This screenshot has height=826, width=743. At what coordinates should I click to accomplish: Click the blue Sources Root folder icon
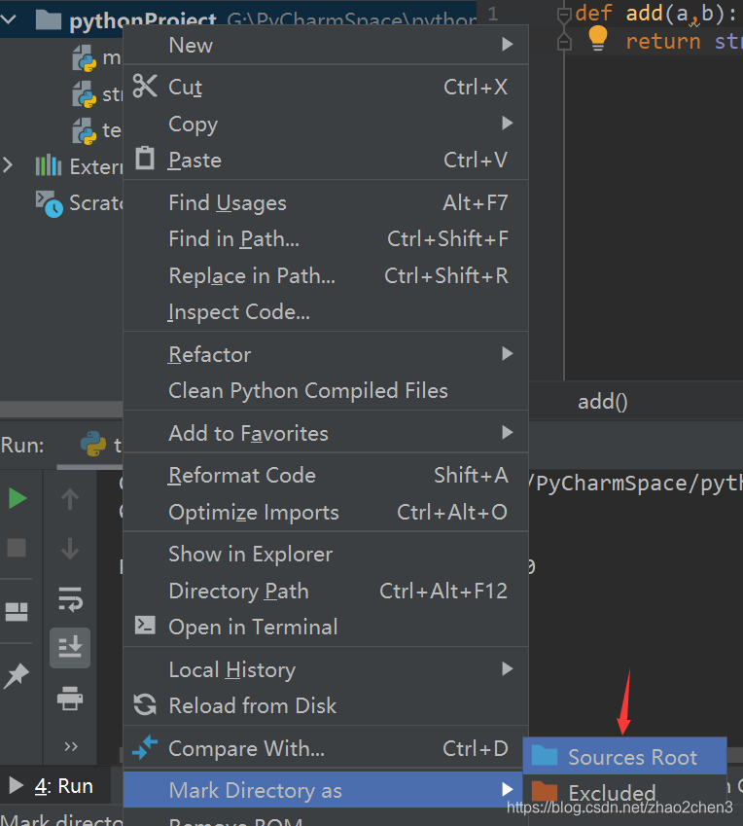(545, 755)
